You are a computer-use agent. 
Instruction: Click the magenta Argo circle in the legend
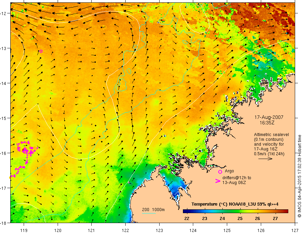[220, 172]
